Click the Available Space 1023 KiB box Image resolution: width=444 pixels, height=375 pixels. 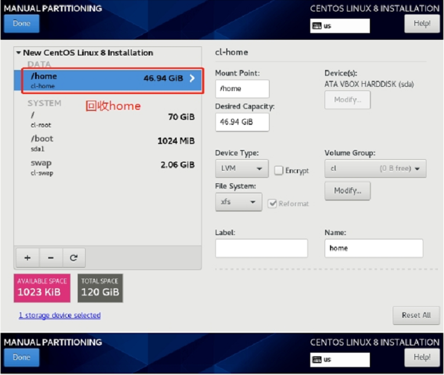[42, 288]
